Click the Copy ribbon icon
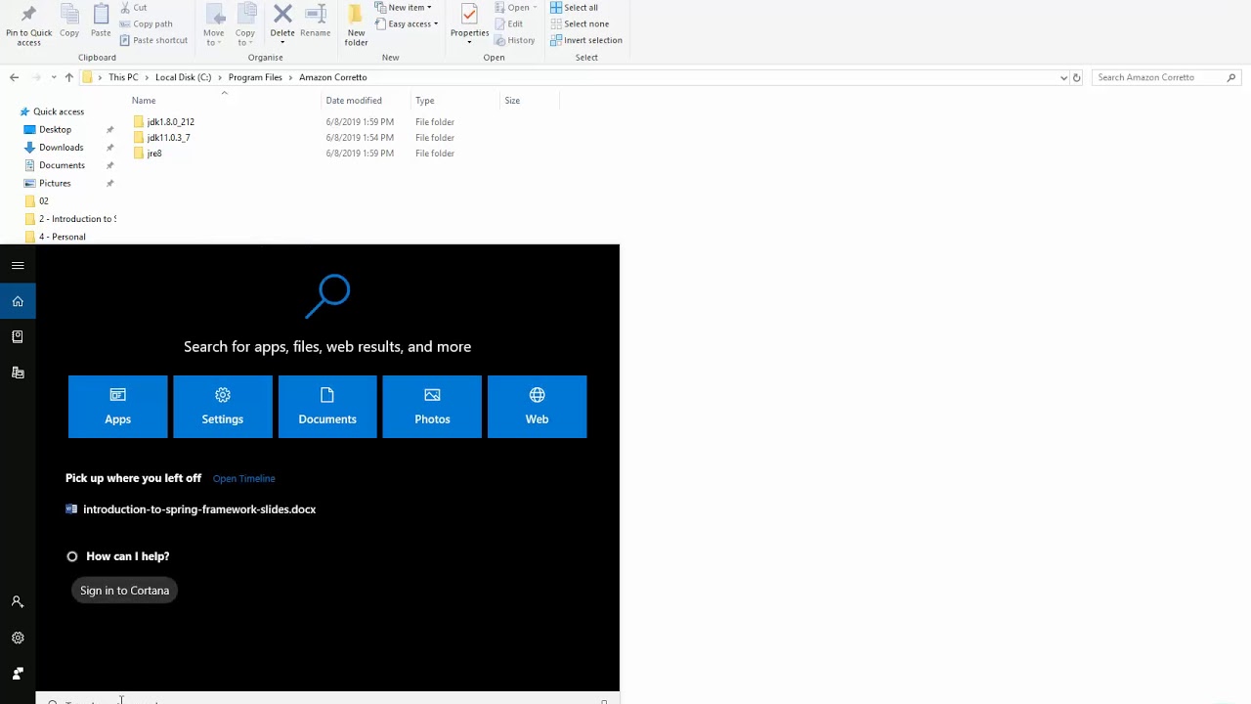 coord(69,22)
